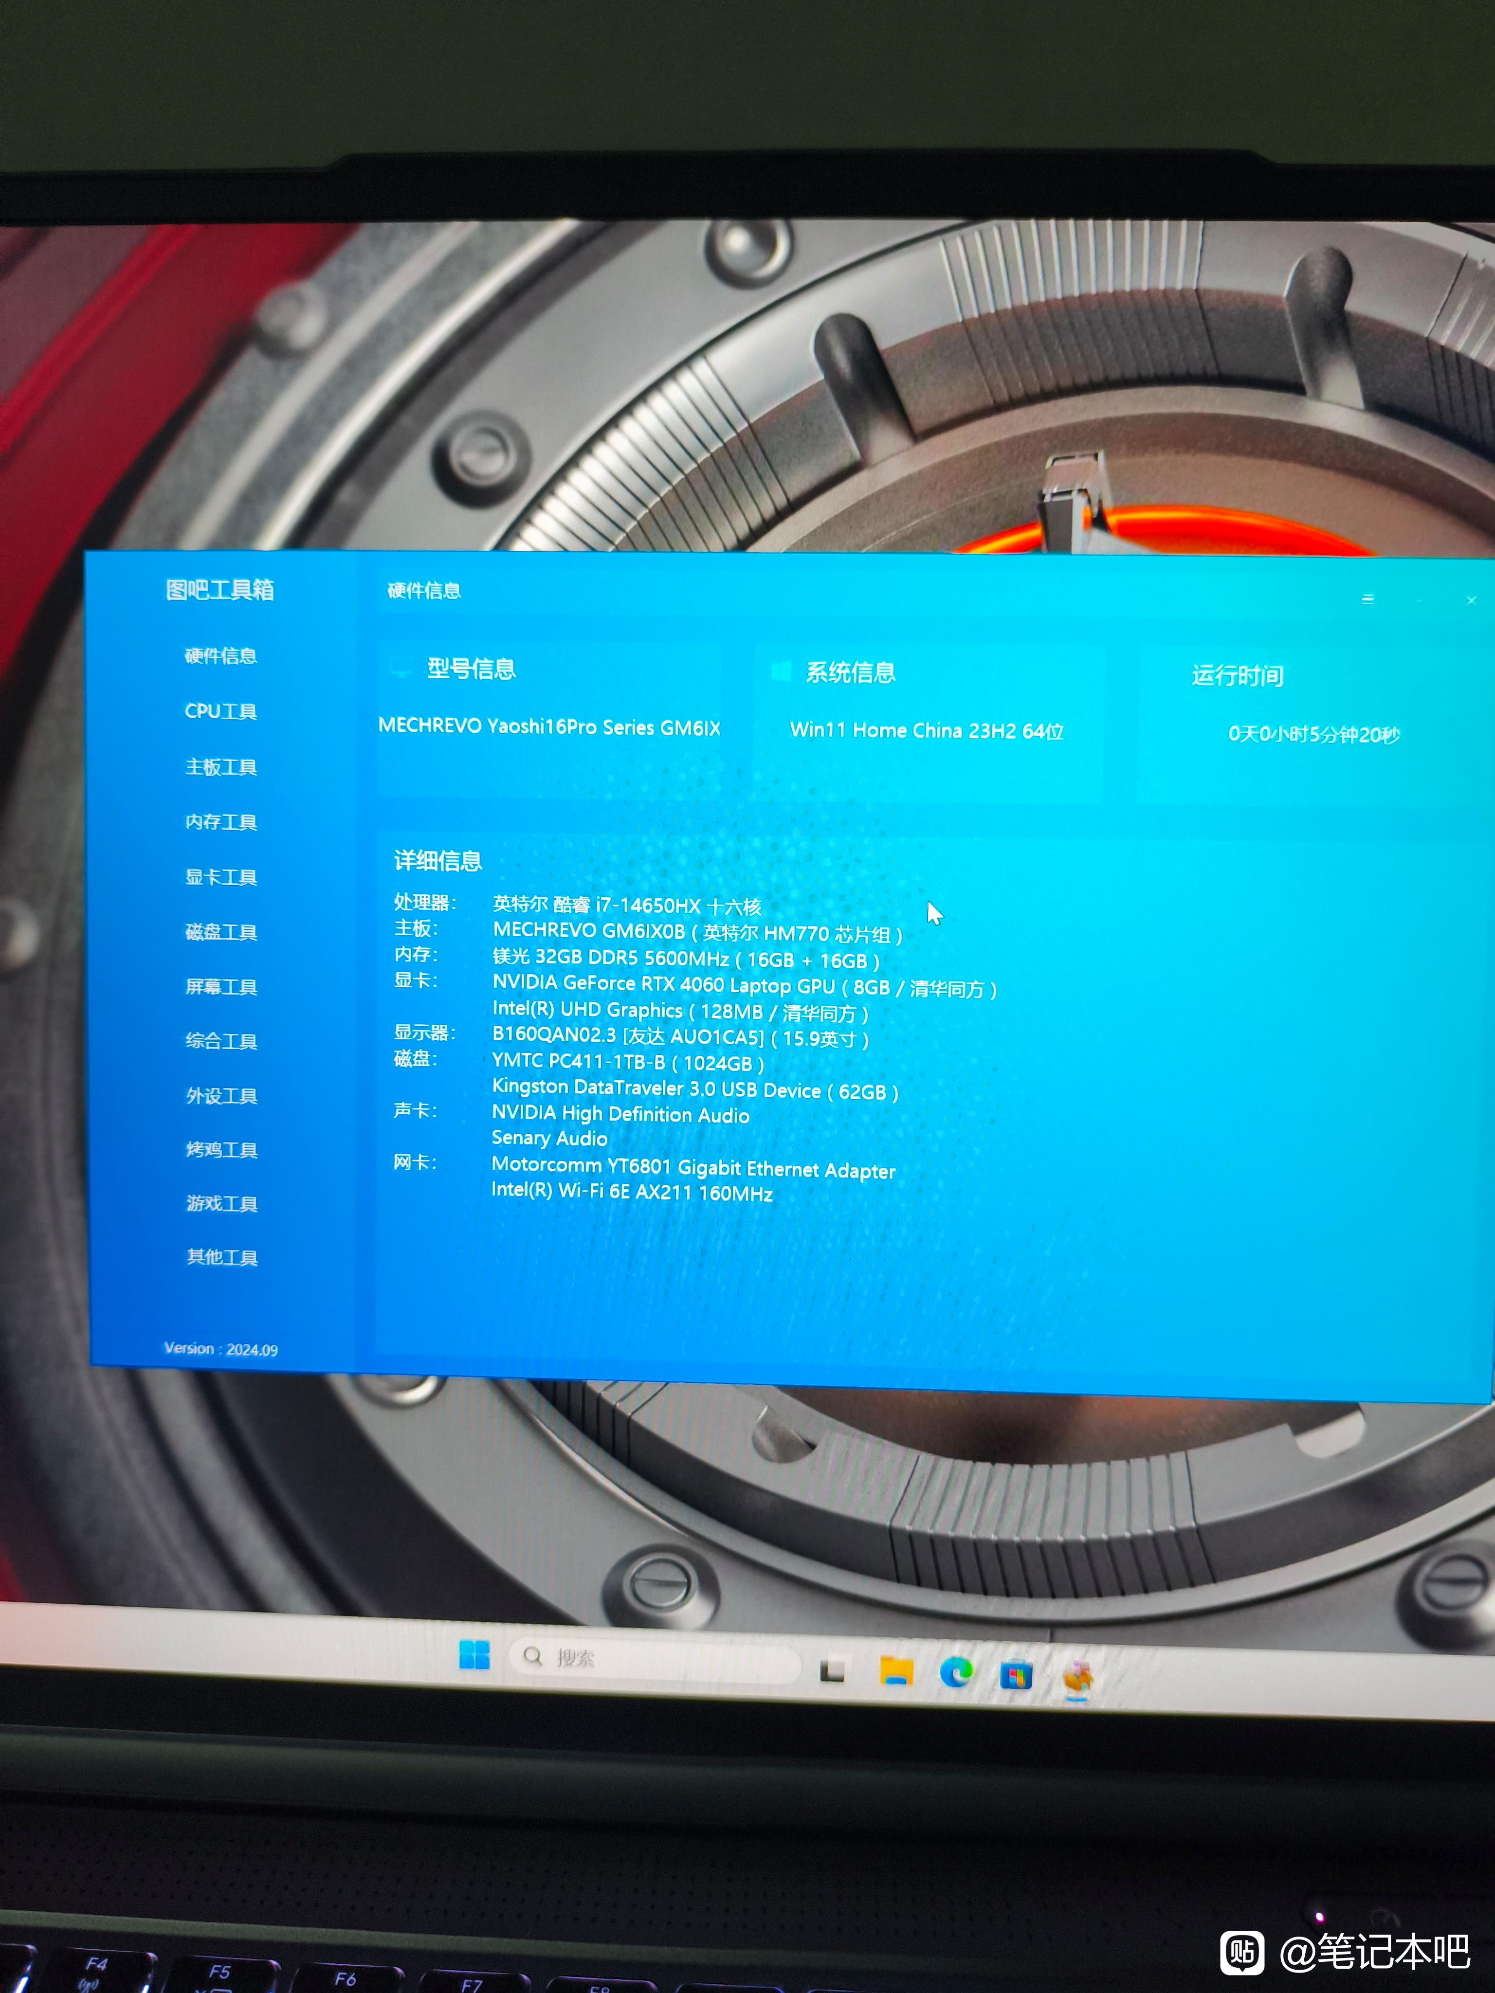
Task: Click Intel(R) Wi-Fi 6E AX211 160MHz line
Action: [x=632, y=1192]
